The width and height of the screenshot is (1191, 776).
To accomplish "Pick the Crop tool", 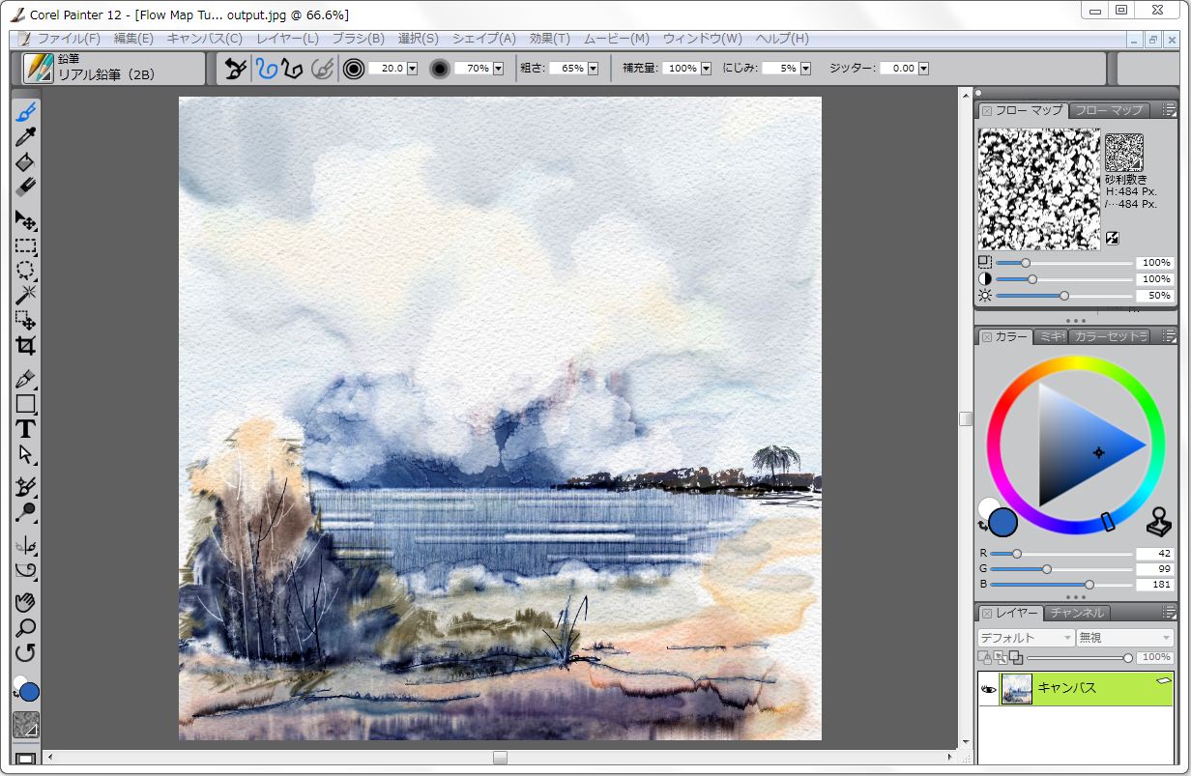I will point(26,346).
